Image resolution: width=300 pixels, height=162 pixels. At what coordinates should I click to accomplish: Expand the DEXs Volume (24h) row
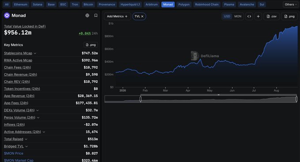pyautogui.click(x=37, y=110)
